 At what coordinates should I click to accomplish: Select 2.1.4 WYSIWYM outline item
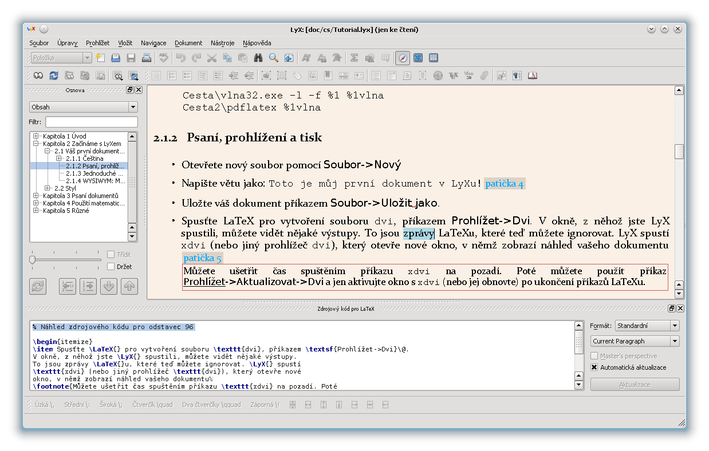click(x=95, y=181)
